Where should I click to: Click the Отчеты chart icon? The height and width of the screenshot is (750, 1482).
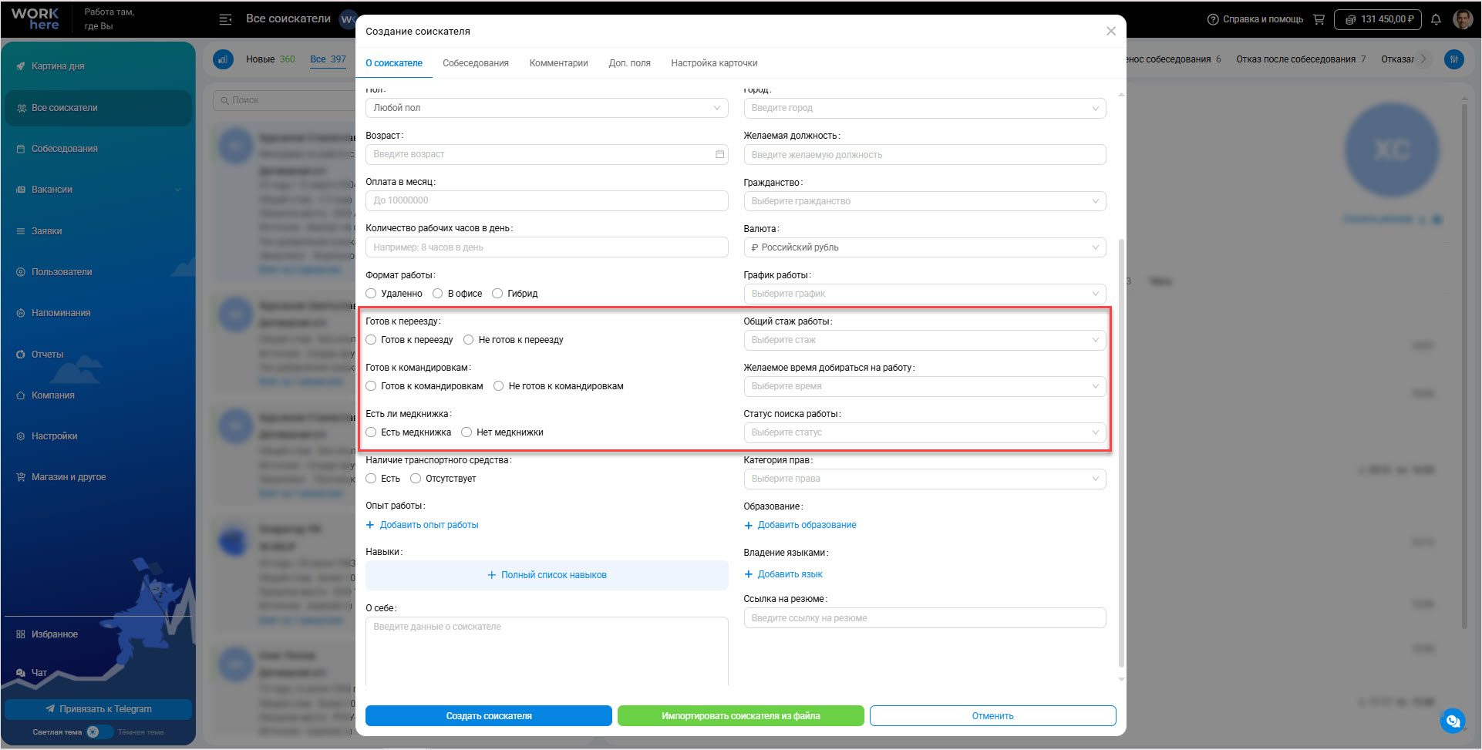click(x=21, y=355)
